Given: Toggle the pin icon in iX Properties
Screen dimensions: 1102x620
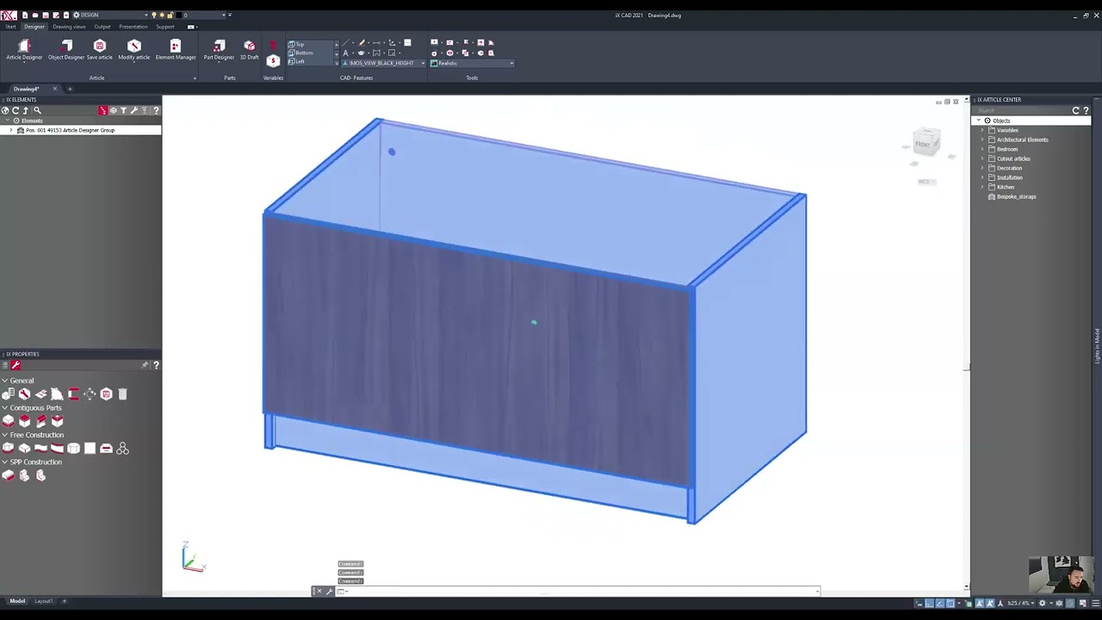Looking at the screenshot, I should click(145, 365).
